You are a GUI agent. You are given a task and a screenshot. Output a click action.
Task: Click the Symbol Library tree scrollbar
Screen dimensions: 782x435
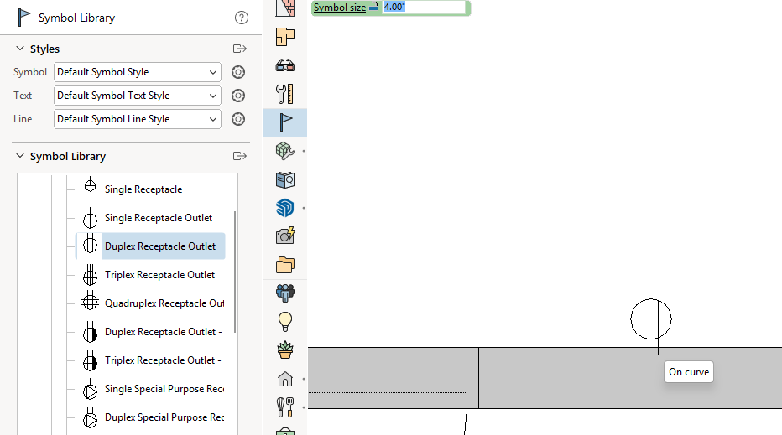(x=235, y=272)
